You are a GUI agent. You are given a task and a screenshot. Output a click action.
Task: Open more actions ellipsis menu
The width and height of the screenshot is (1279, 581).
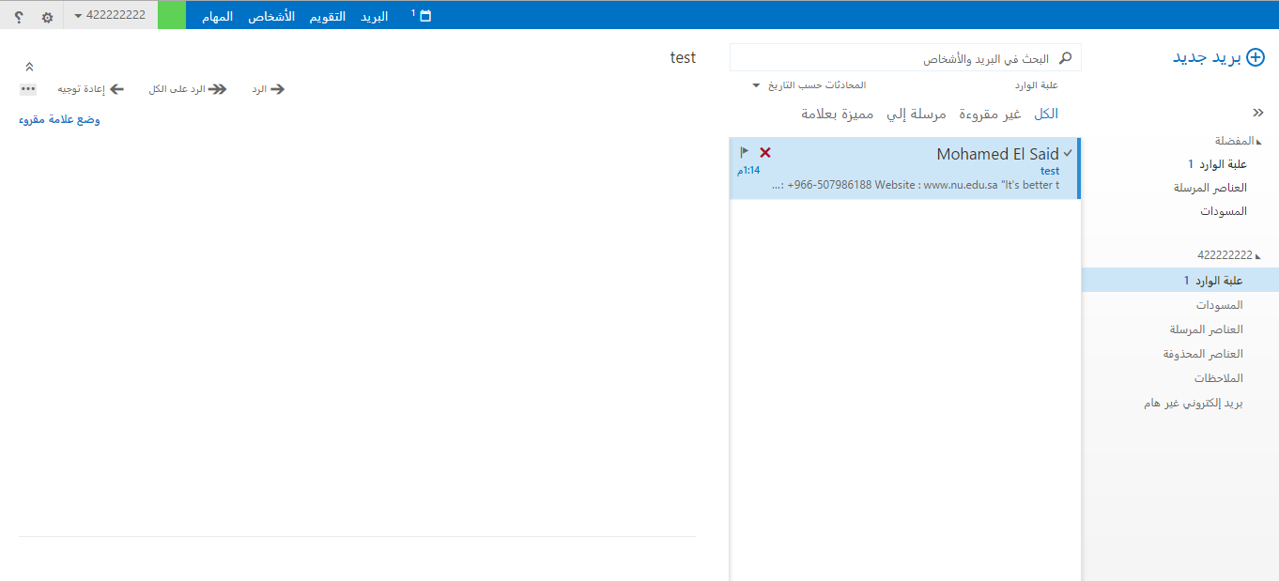point(28,89)
